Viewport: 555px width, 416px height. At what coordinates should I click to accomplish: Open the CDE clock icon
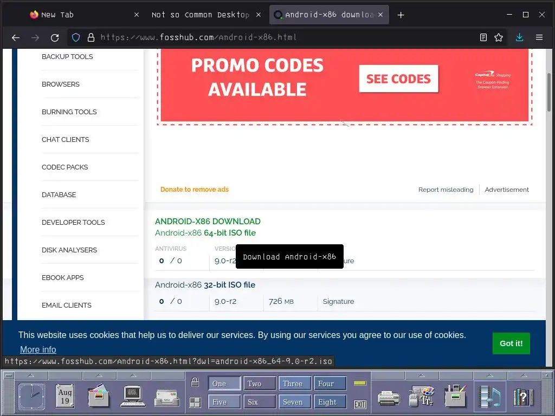31,396
